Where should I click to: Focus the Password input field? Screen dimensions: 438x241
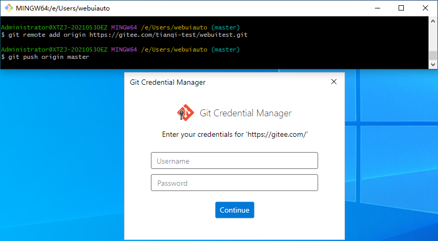point(235,183)
